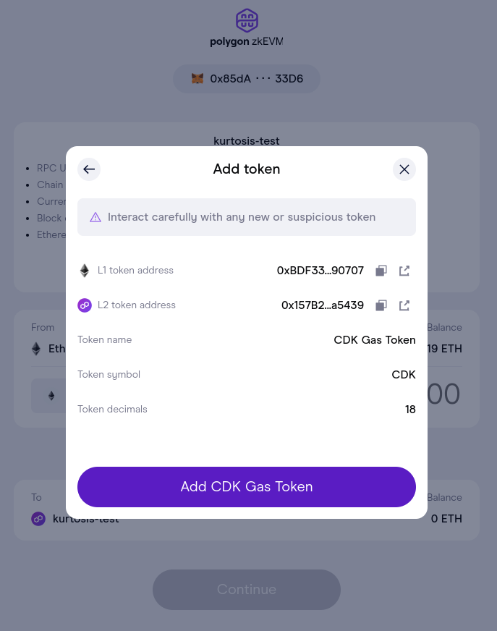Screen dimensions: 497x631
Task: Click the suspicious token warning banner
Action: pyautogui.click(x=247, y=217)
